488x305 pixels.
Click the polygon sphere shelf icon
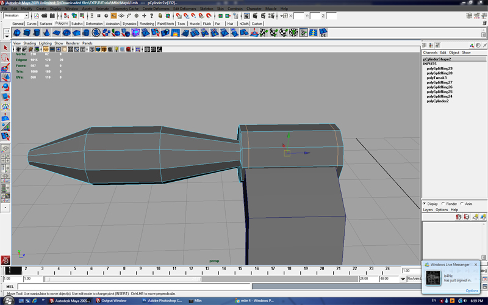pyautogui.click(x=18, y=33)
